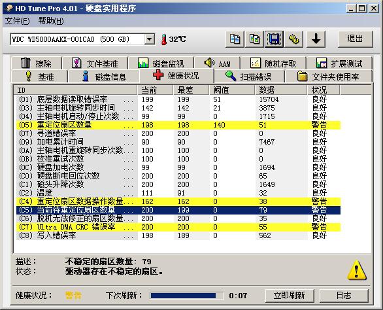
Task: Select row (C4) 重定位扇区数据操作数量
Action: 178,201
